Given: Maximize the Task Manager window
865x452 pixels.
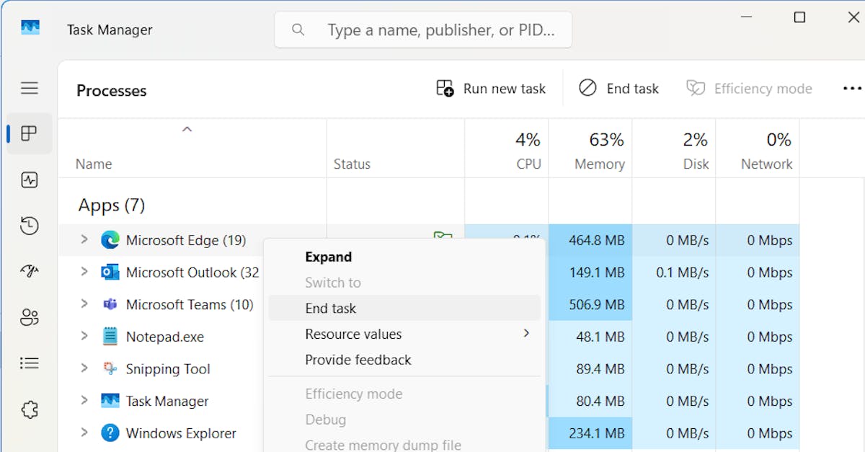Looking at the screenshot, I should (x=799, y=17).
